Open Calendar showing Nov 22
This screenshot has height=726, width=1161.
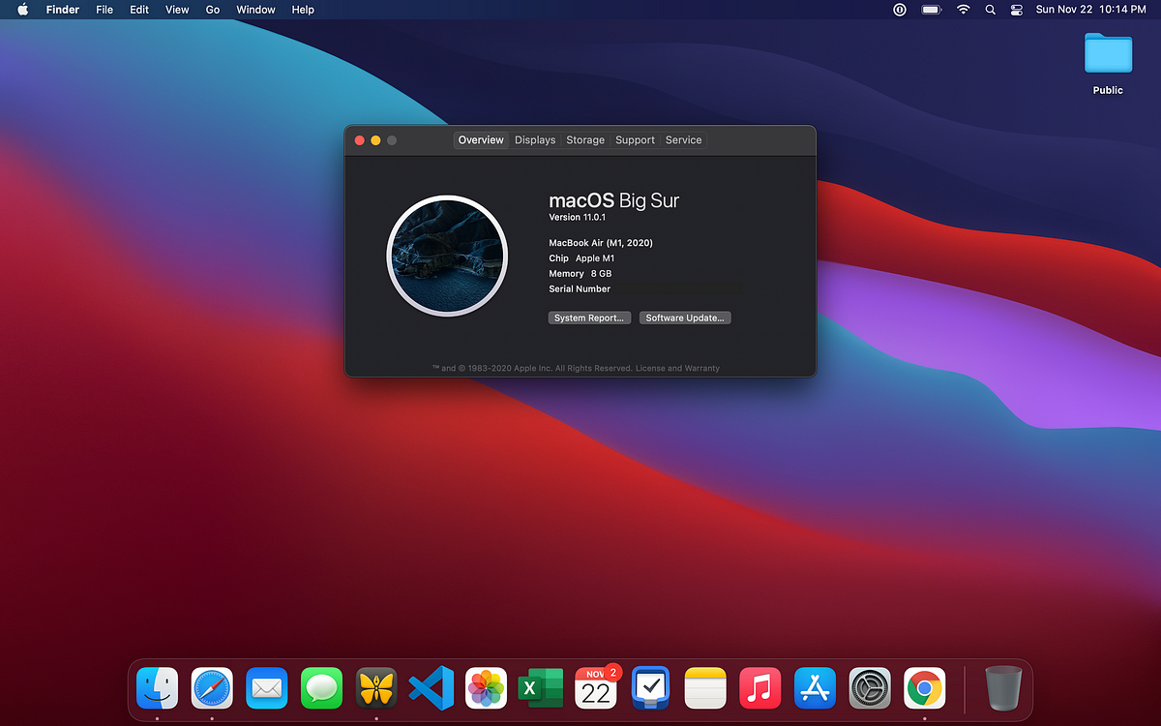click(x=596, y=688)
